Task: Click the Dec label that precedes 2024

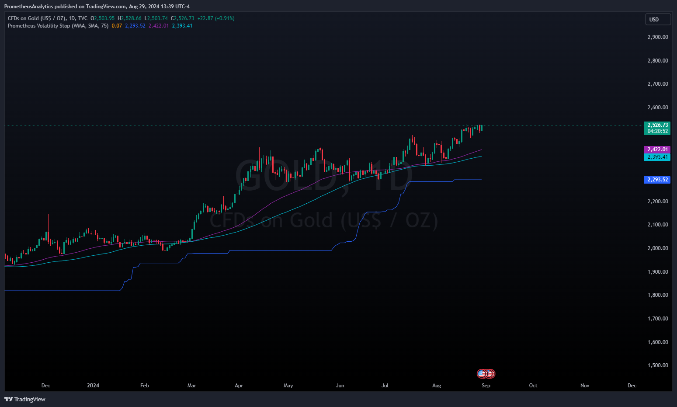Action: [x=46, y=386]
